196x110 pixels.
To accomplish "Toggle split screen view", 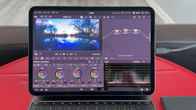I will 46,16.
